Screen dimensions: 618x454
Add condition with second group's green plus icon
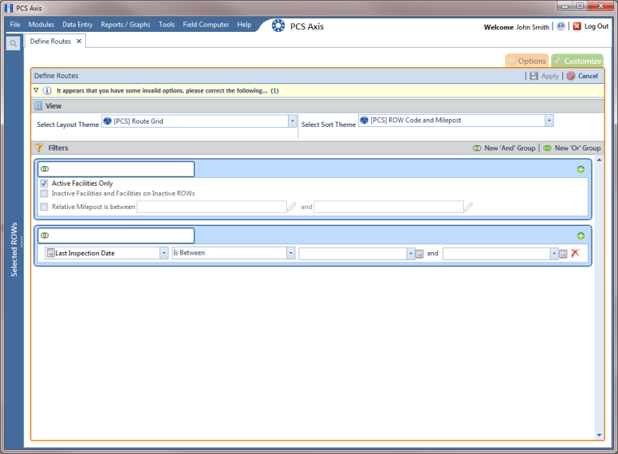tap(581, 236)
